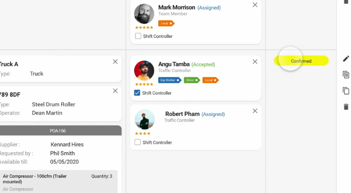Remove Truck A with its X icon
The image size is (351, 193).
(x=115, y=62)
